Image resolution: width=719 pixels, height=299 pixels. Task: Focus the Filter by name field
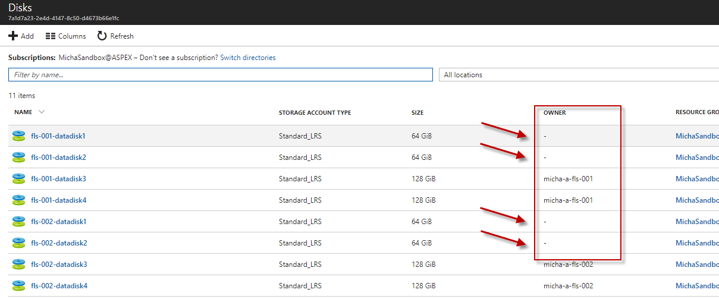(221, 75)
